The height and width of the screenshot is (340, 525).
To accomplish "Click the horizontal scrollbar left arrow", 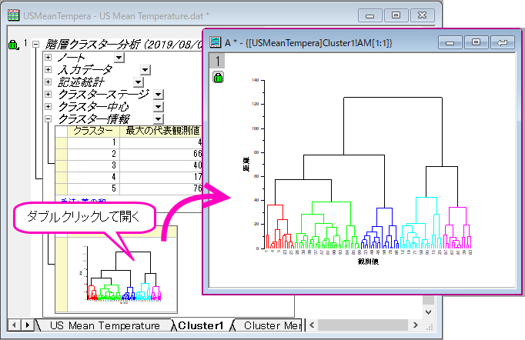I will [312, 325].
